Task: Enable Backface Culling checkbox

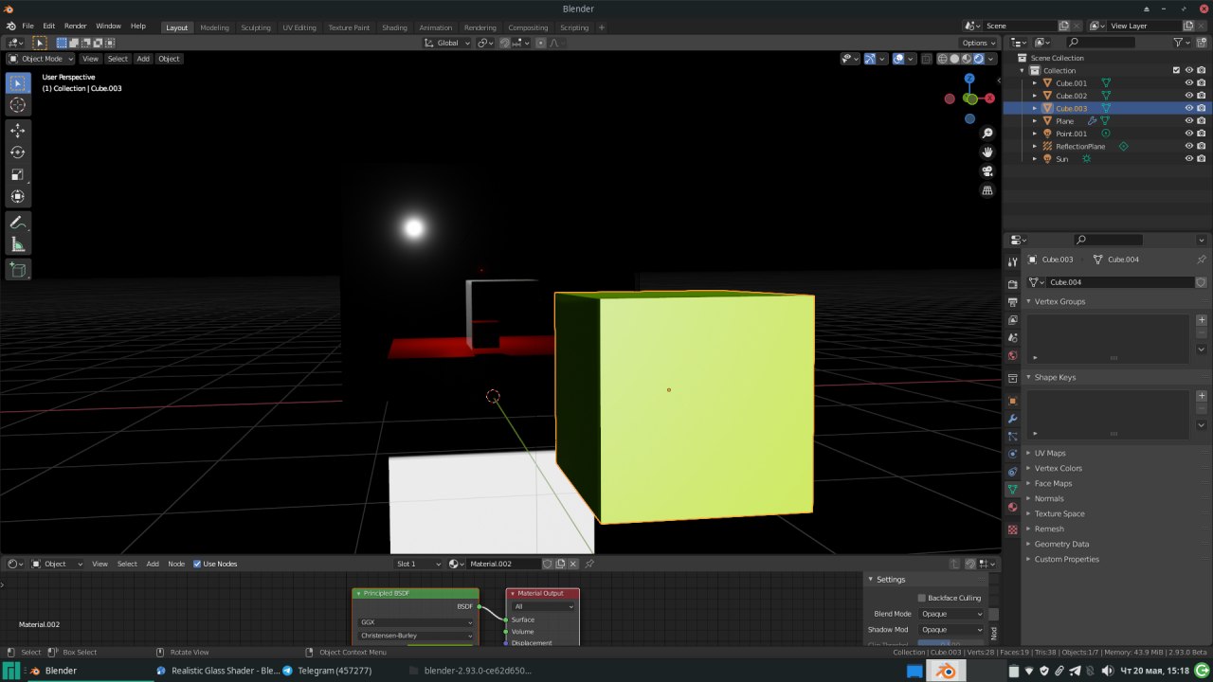Action: tap(921, 599)
